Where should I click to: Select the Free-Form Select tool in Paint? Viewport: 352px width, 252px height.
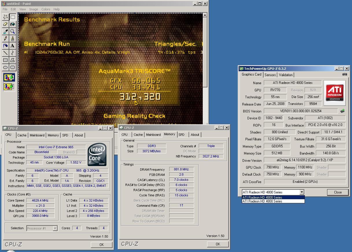point(5,17)
